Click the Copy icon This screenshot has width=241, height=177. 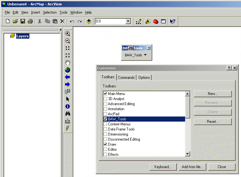point(47,21)
